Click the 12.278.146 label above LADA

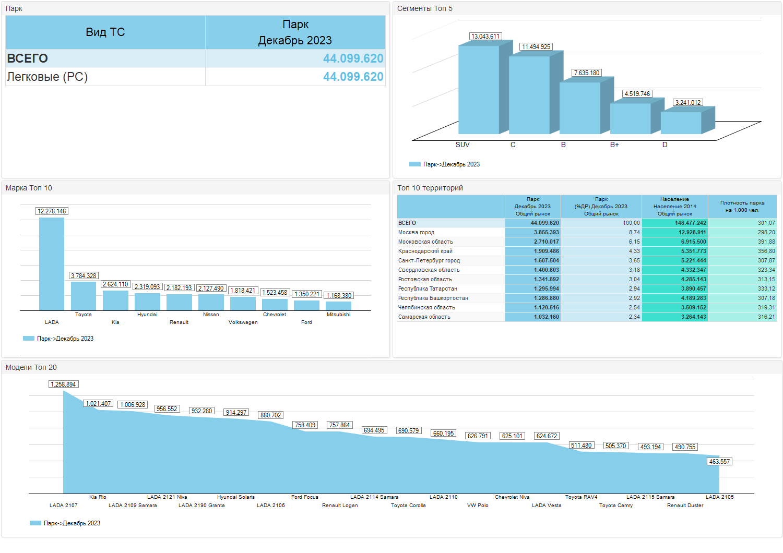point(52,211)
